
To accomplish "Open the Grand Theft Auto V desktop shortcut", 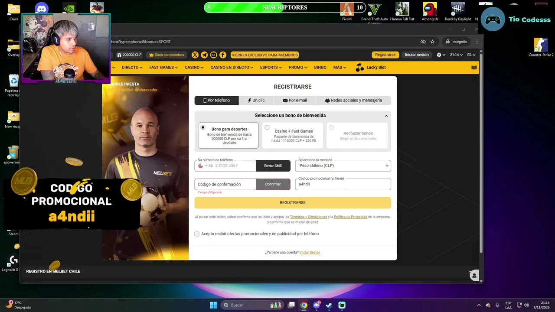I will point(374,13).
